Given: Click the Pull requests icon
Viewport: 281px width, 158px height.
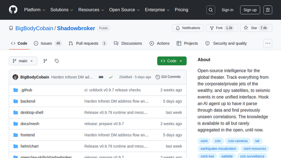Looking at the screenshot, I should coord(71,43).
